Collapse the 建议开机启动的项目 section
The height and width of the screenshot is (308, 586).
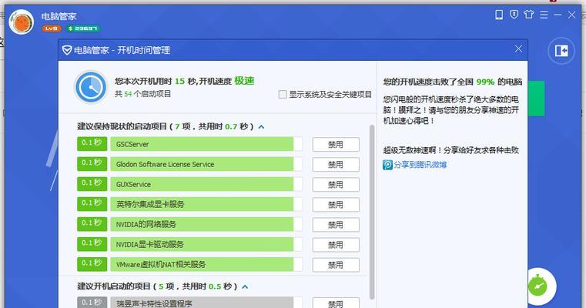(x=245, y=286)
